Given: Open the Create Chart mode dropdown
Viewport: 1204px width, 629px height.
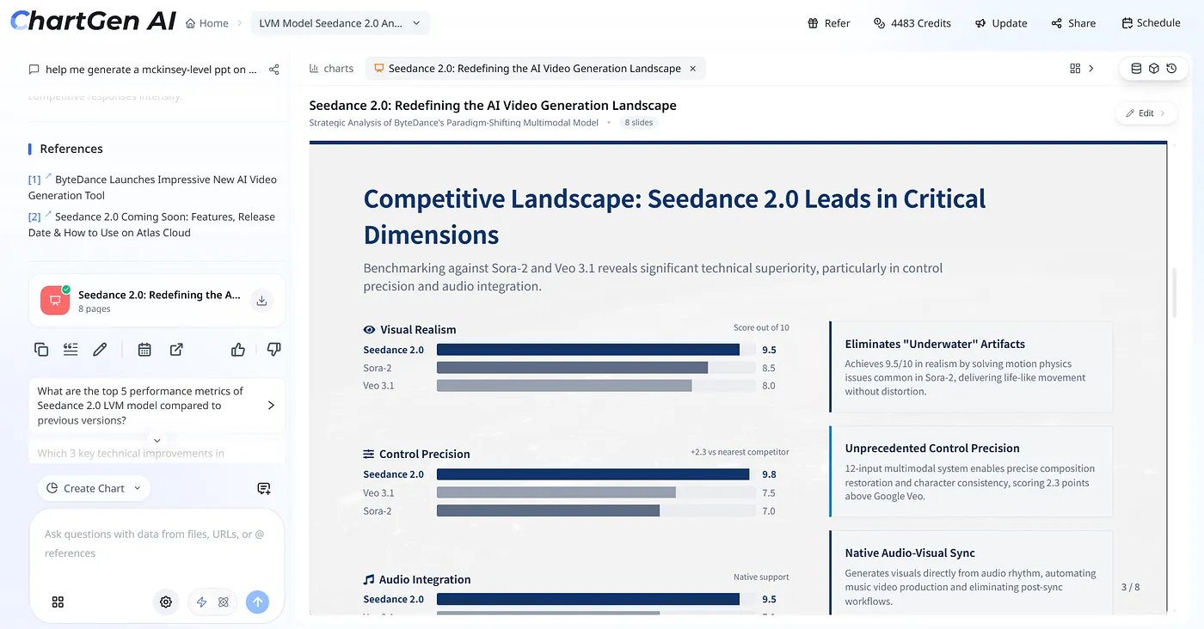Looking at the screenshot, I should click(x=95, y=488).
